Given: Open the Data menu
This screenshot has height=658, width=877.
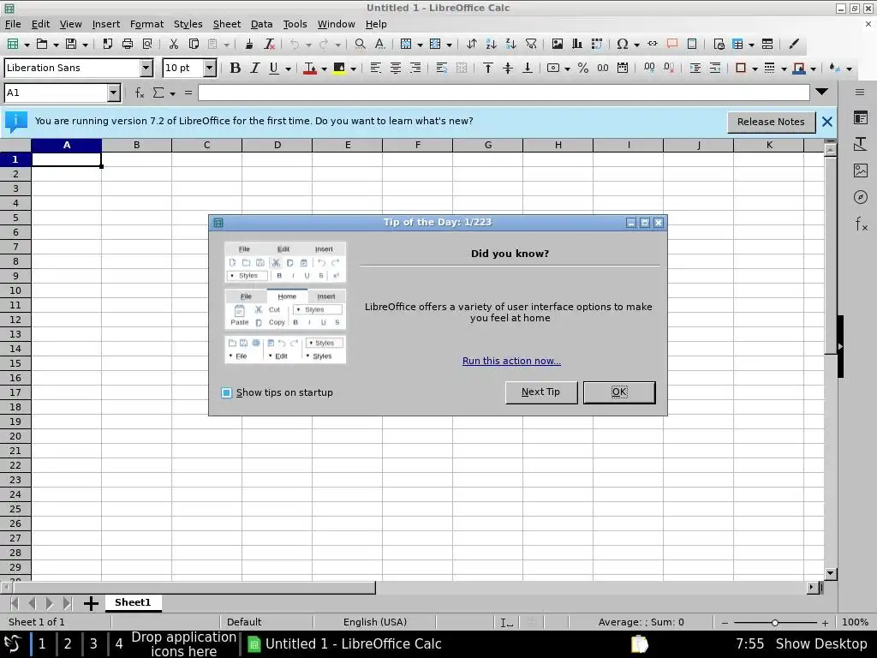Looking at the screenshot, I should 261,24.
